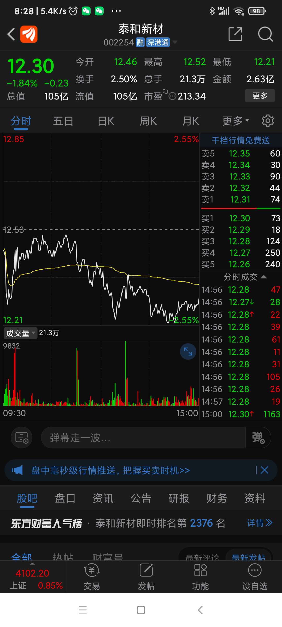Tap the 买5 12.26 order row

(241, 264)
